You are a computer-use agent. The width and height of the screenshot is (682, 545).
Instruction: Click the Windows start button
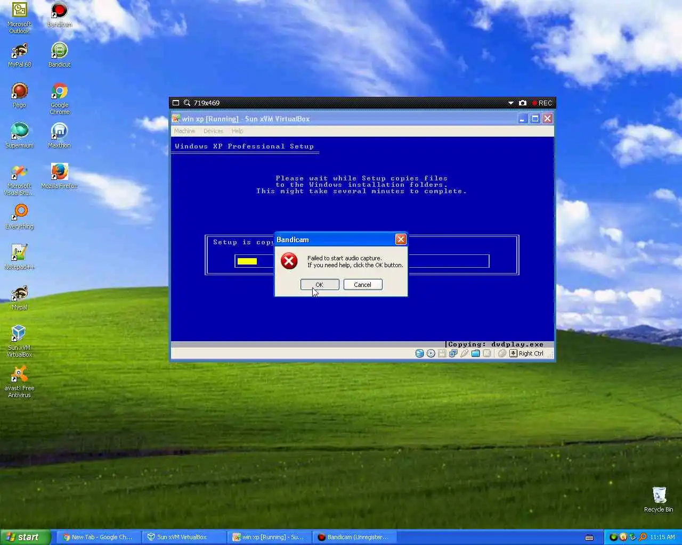click(26, 537)
